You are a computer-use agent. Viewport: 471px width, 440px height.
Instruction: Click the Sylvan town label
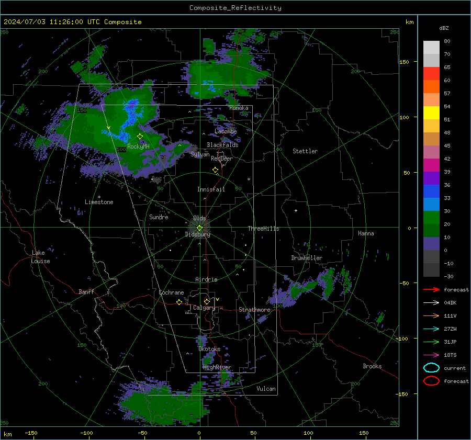pos(200,154)
